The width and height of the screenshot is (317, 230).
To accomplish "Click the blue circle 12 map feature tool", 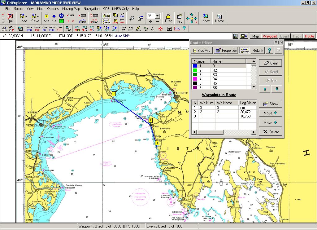I will pos(61,15).
